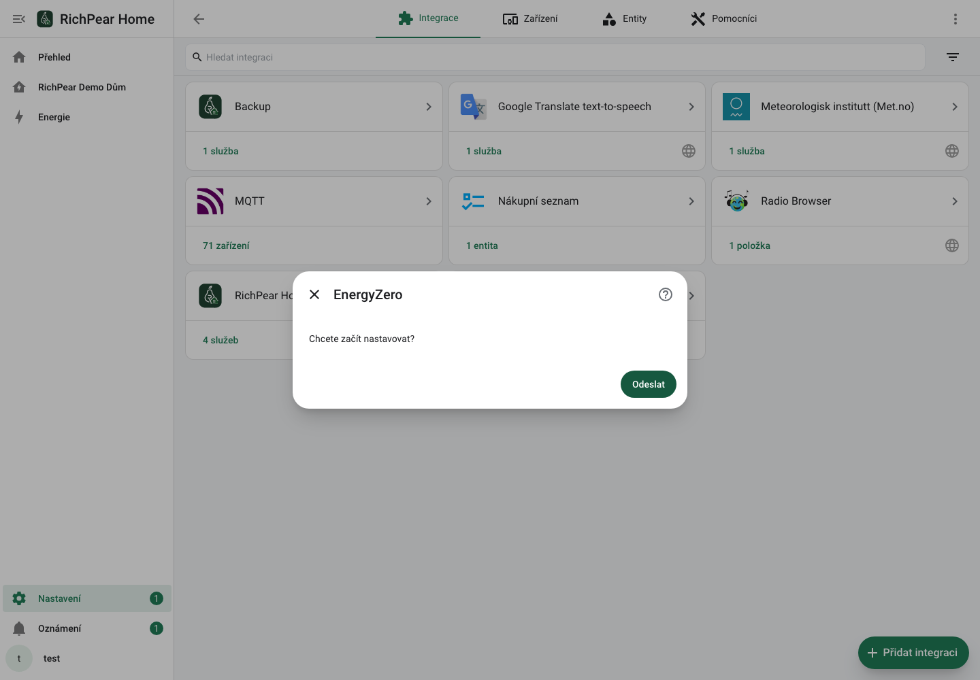Open Oznámení in the sidebar
Screen dimensions: 980x680
coord(87,628)
